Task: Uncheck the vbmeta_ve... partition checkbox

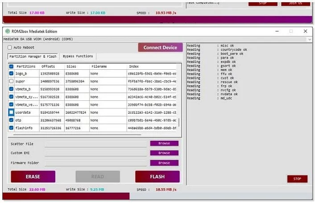Action: (11, 104)
